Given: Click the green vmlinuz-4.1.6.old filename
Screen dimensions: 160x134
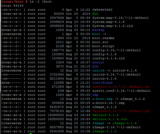Looking at the screenshot, I should (109, 119).
